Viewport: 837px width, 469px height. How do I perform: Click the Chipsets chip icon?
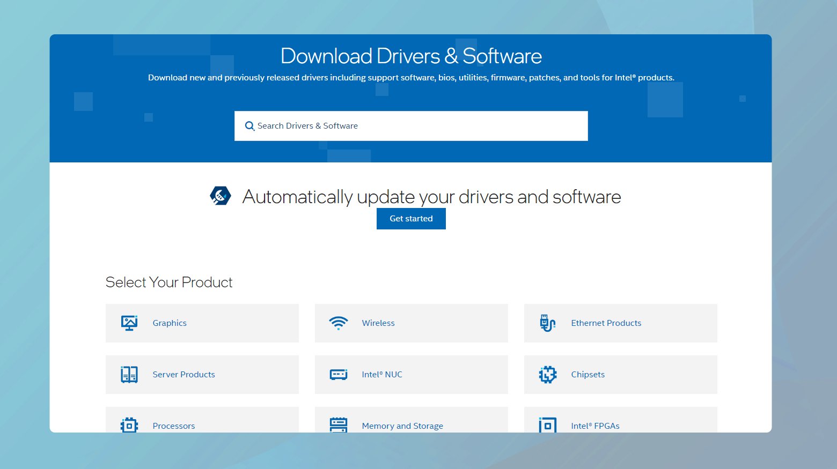[x=547, y=374]
